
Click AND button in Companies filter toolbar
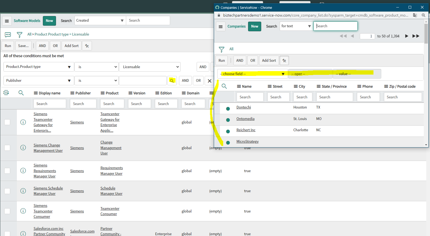point(240,60)
